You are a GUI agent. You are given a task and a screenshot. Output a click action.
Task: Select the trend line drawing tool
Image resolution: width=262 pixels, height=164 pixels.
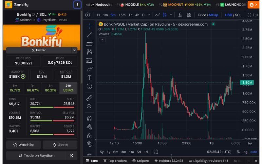(x=89, y=35)
